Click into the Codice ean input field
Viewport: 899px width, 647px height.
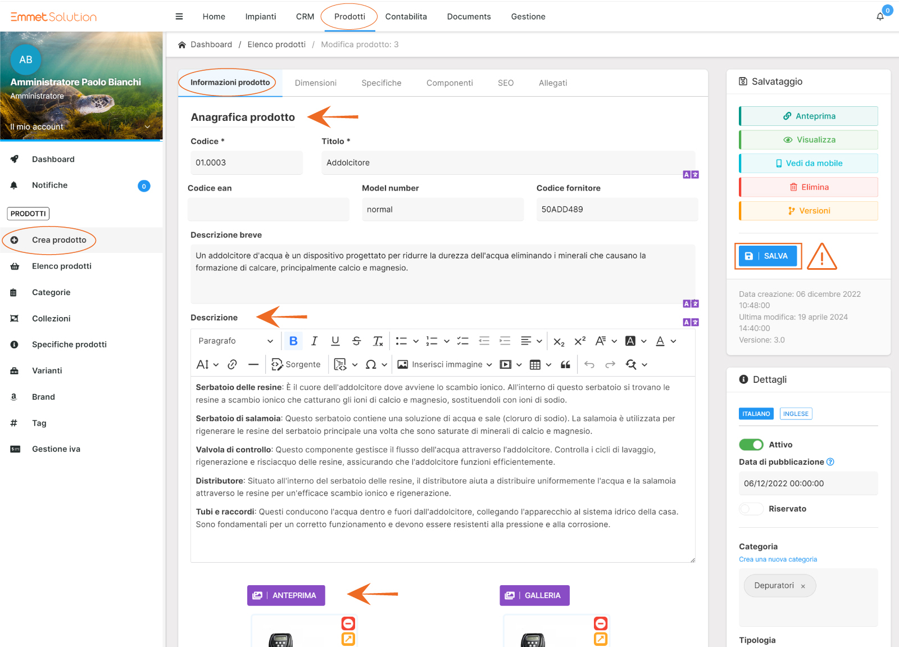[x=268, y=210]
